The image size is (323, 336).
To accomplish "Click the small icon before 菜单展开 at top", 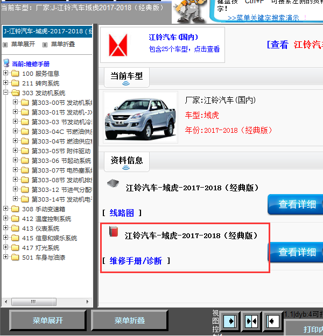I will tap(5, 45).
